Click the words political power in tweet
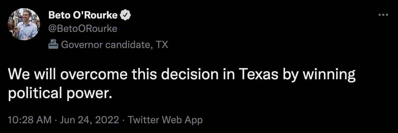The image size is (398, 133). pos(60,94)
